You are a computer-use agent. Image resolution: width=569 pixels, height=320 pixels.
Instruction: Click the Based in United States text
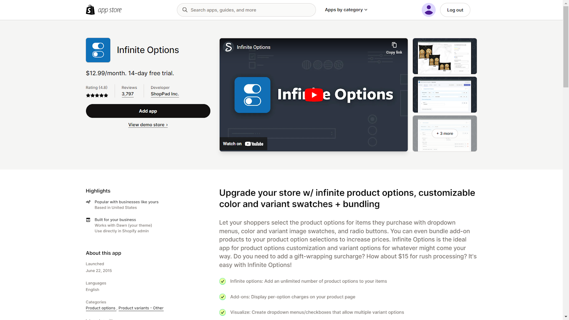(116, 208)
